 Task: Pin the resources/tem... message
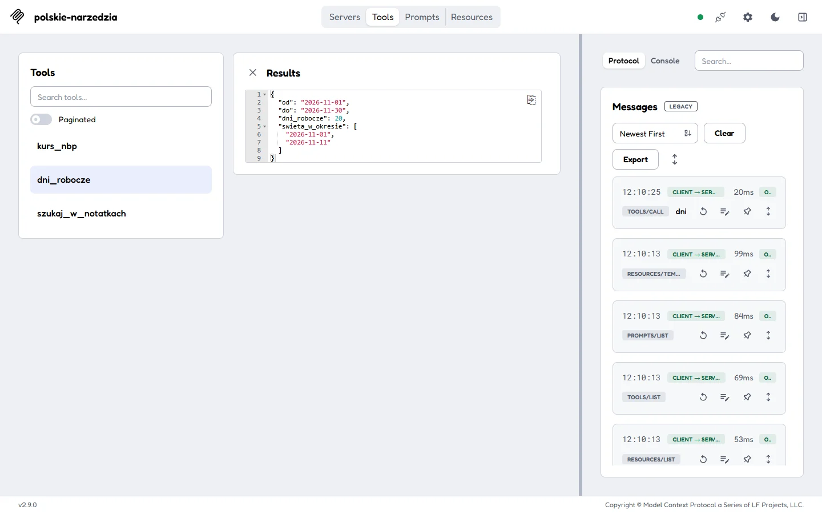point(747,274)
